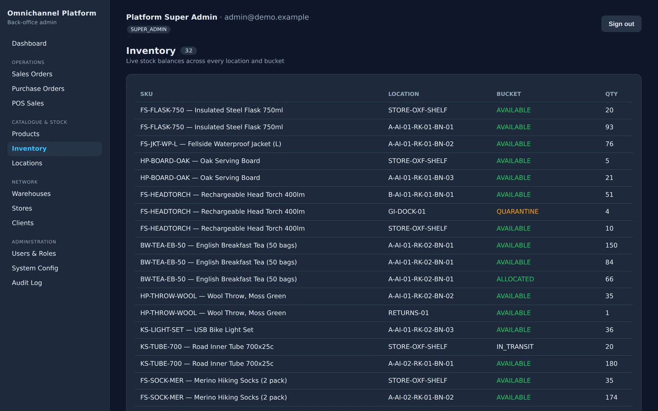Click the BUCKET column header
This screenshot has height=411, width=658.
click(509, 94)
